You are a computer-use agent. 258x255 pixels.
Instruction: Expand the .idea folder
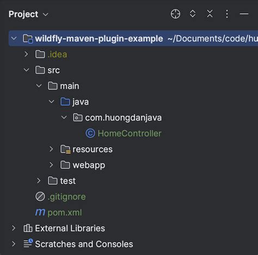pyautogui.click(x=26, y=54)
